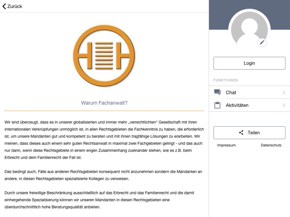290x217 pixels.
Task: Click the FUNKTIONEN section label
Action: coord(226,80)
